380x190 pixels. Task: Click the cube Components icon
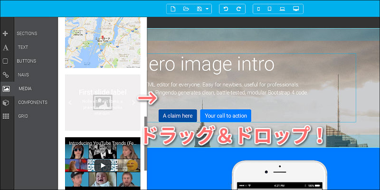pos(6,103)
